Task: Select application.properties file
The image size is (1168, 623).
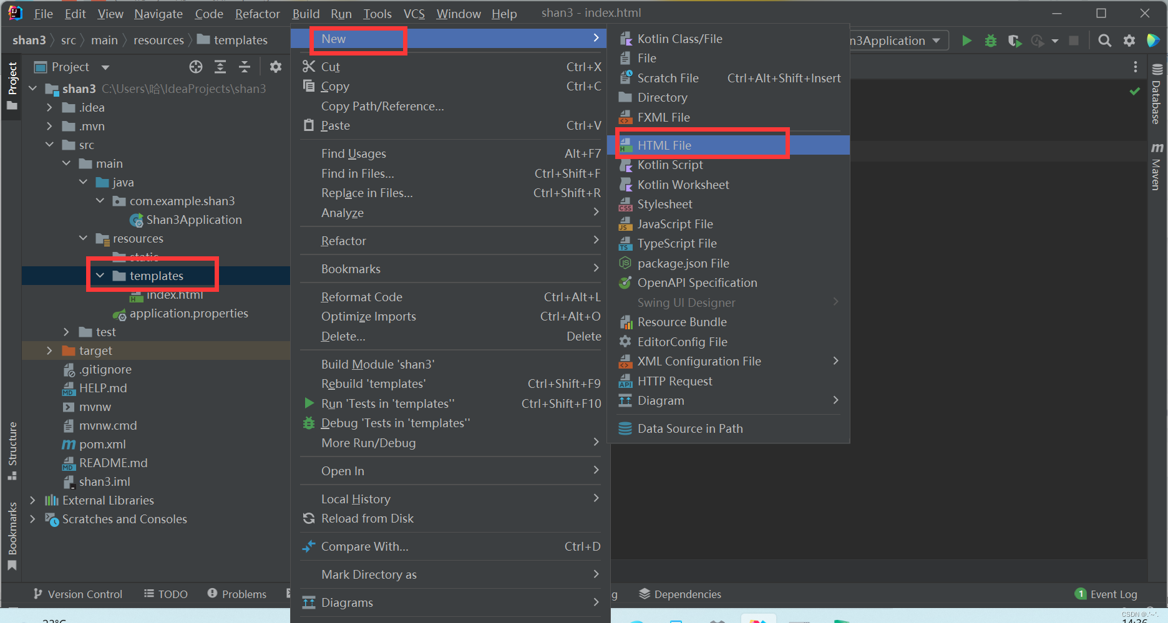Action: point(188,313)
